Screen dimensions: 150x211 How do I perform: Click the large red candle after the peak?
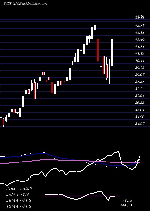(98, 50)
